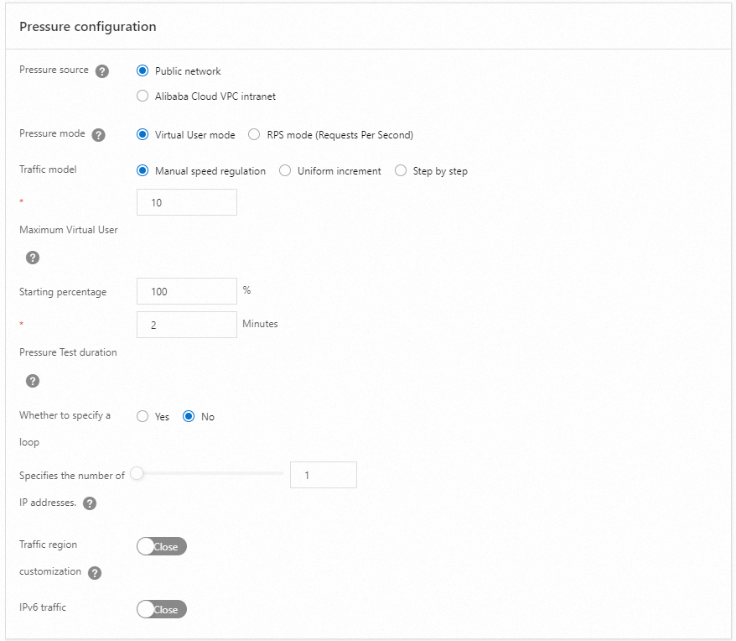This screenshot has height=641, width=736.
Task: Click the Starting percentage label
Action: (63, 292)
